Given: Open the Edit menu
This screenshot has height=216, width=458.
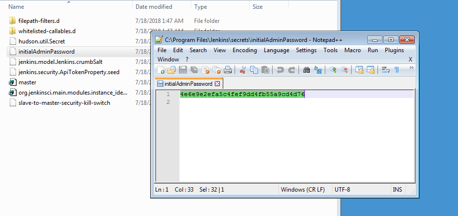Looking at the screenshot, I should (178, 50).
